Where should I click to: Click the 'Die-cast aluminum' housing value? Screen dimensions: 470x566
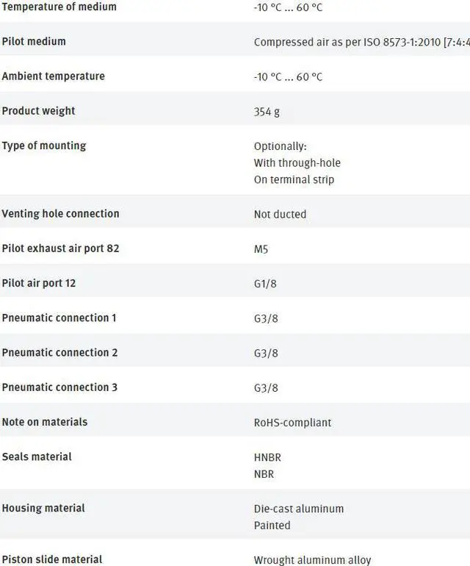click(x=298, y=509)
